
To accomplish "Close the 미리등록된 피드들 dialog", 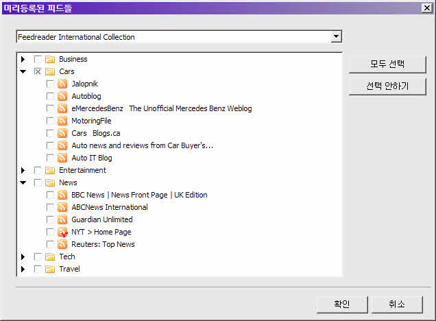I will [x=426, y=8].
